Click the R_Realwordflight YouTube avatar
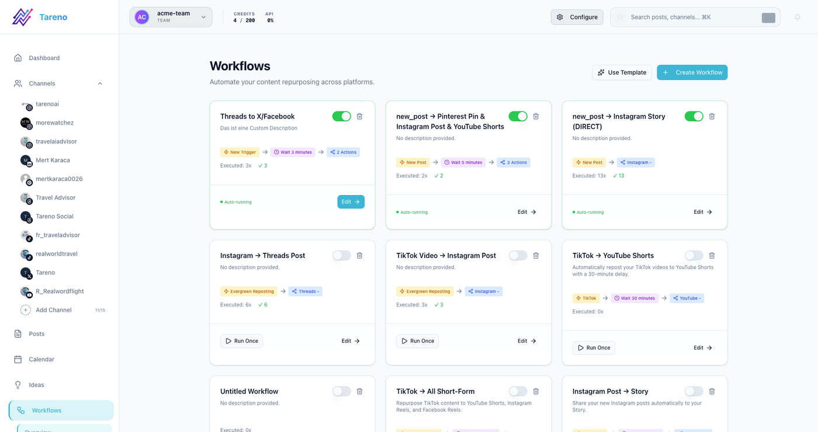This screenshot has width=818, height=432. (x=26, y=292)
